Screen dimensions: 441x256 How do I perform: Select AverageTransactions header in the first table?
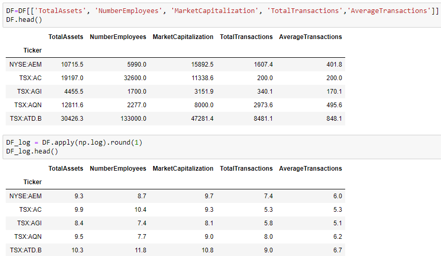point(310,37)
